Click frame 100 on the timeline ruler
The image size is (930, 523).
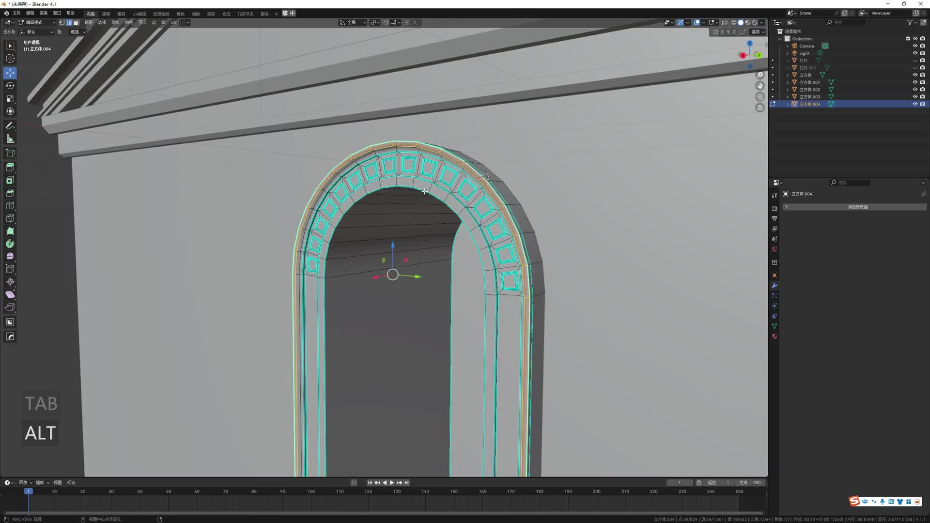311,491
